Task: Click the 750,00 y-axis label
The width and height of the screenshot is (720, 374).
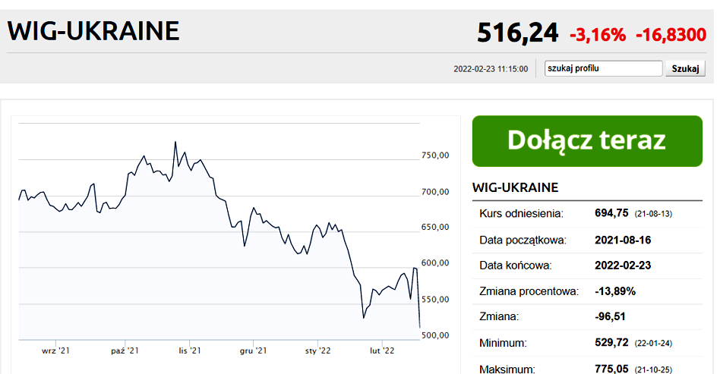Action: click(435, 156)
